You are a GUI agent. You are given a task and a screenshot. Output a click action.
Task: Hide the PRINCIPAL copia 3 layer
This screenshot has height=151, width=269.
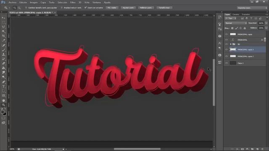click(x=227, y=49)
